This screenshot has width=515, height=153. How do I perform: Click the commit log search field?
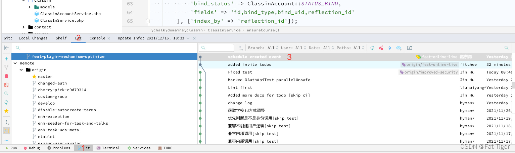216,48
